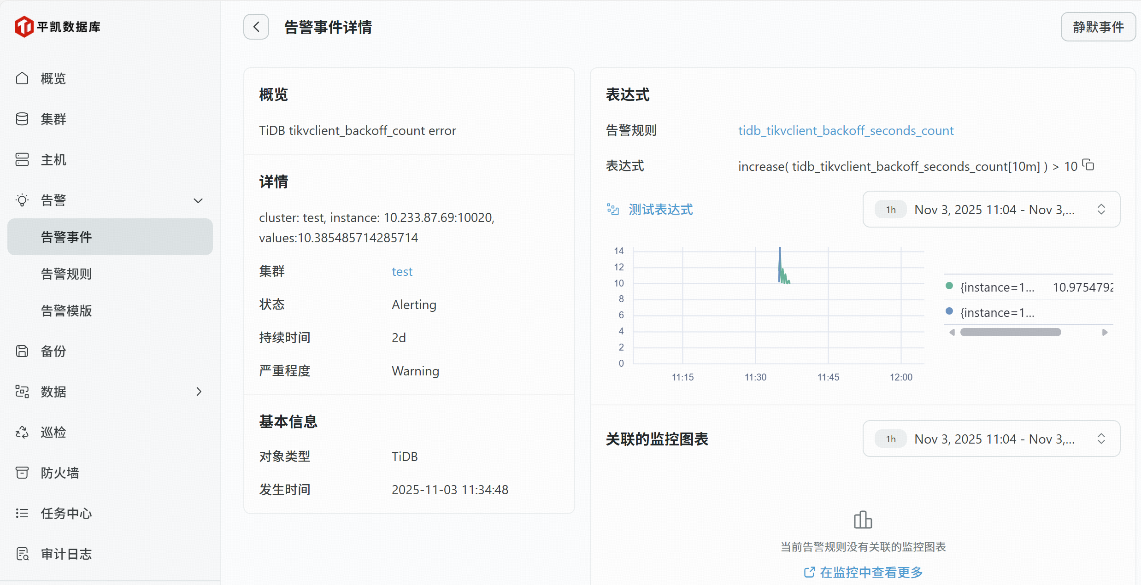
Task: Click the 巡检 recycle icon
Action: [x=22, y=432]
